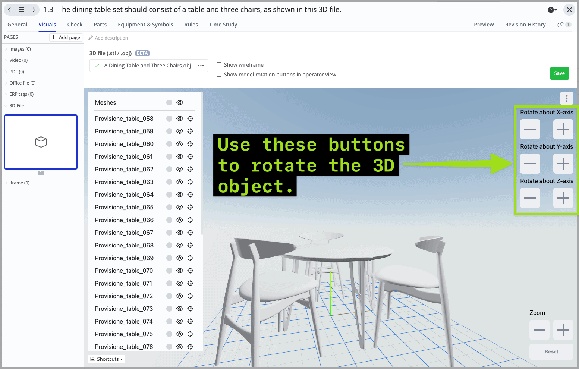579x369 pixels.
Task: Open the three-dot menu in the 3D viewer
Action: click(566, 98)
